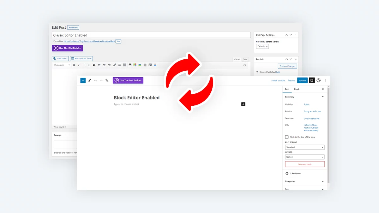Click Add New button next to Edit Post
This screenshot has width=379, height=213.
click(x=73, y=27)
